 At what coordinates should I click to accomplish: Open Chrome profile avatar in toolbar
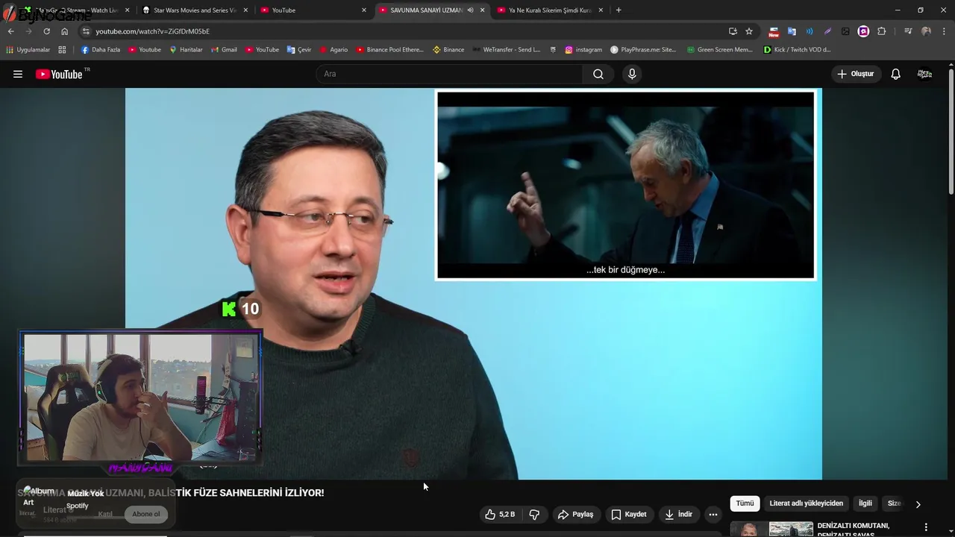[x=926, y=31]
